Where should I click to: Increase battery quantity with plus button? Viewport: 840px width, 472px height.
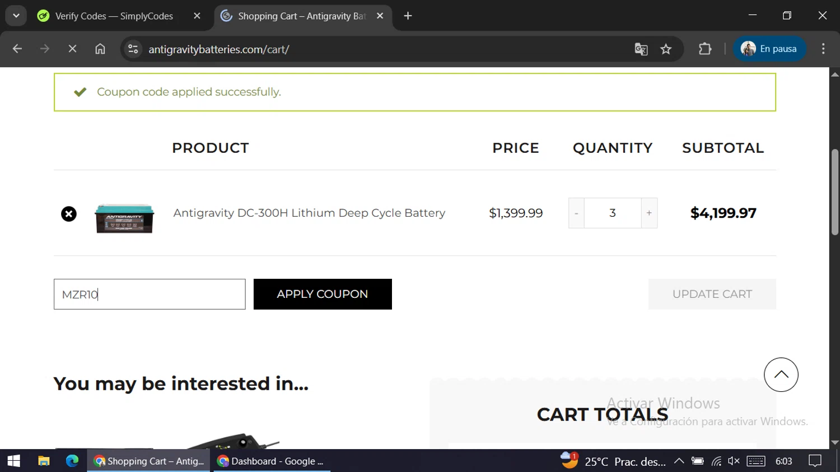click(649, 213)
